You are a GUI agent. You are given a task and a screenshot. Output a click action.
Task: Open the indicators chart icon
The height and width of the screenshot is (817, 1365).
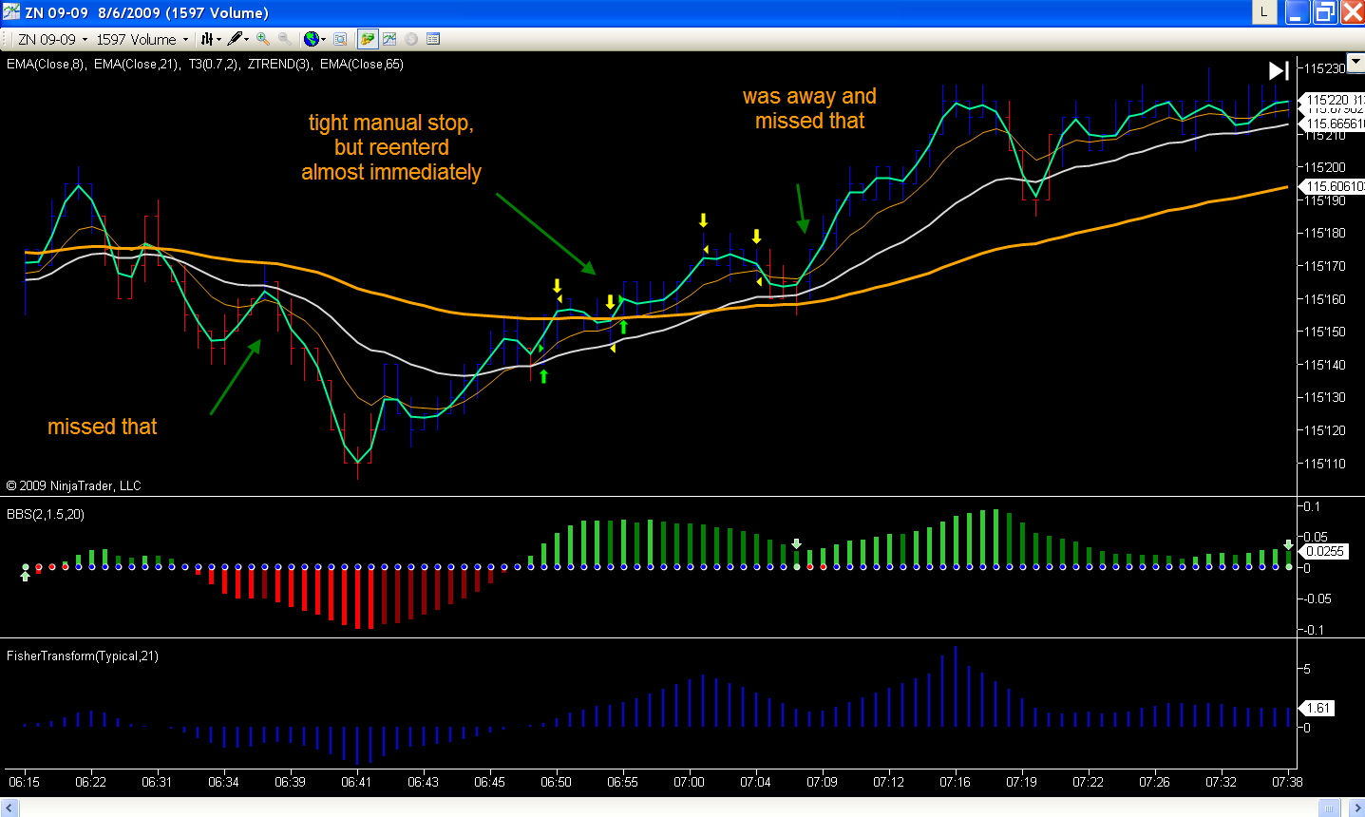[389, 39]
